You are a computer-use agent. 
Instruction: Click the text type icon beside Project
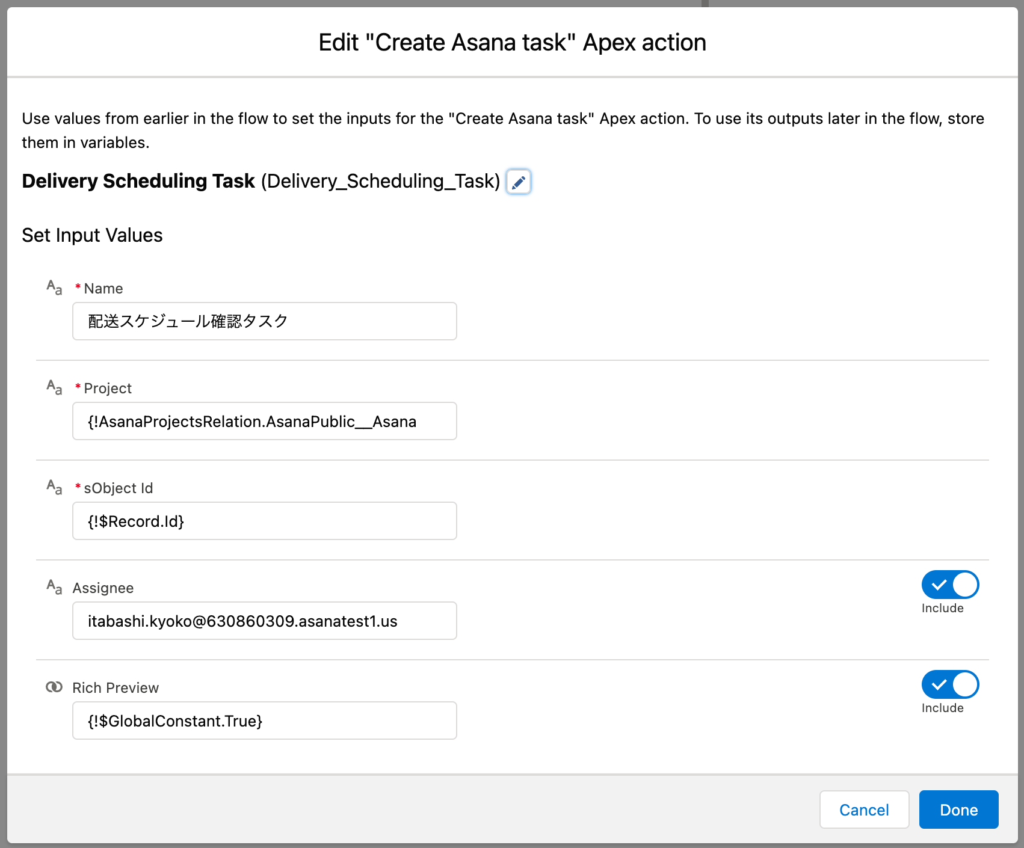pos(54,387)
